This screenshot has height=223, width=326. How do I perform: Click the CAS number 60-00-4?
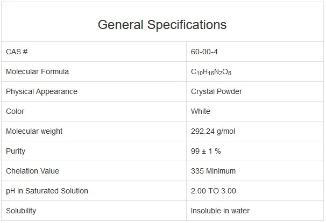coord(204,52)
